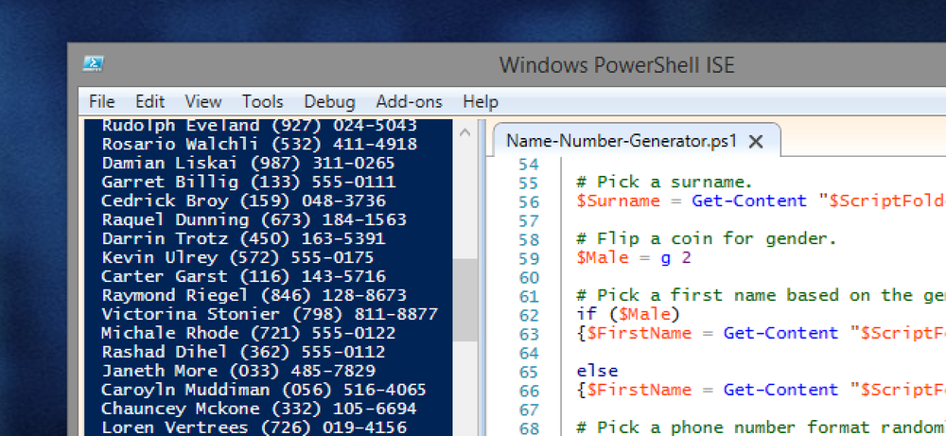Click the Loren Vertrees output line
Screen dimensions: 946x436
click(254, 427)
